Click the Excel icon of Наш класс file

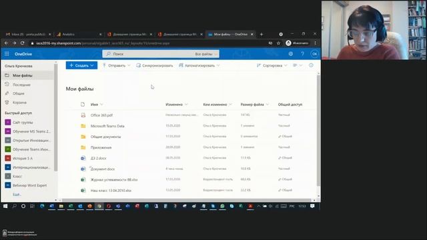click(x=83, y=191)
